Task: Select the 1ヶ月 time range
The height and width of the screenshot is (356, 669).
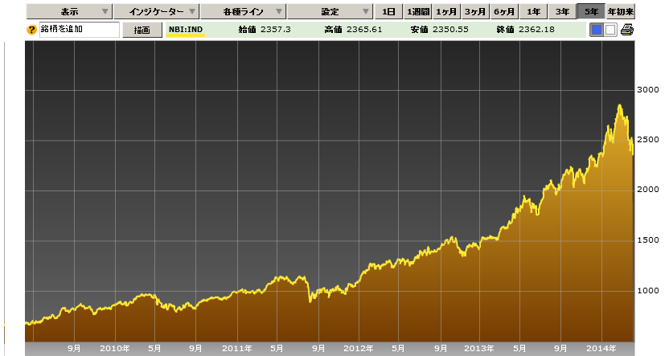Action: point(446,11)
